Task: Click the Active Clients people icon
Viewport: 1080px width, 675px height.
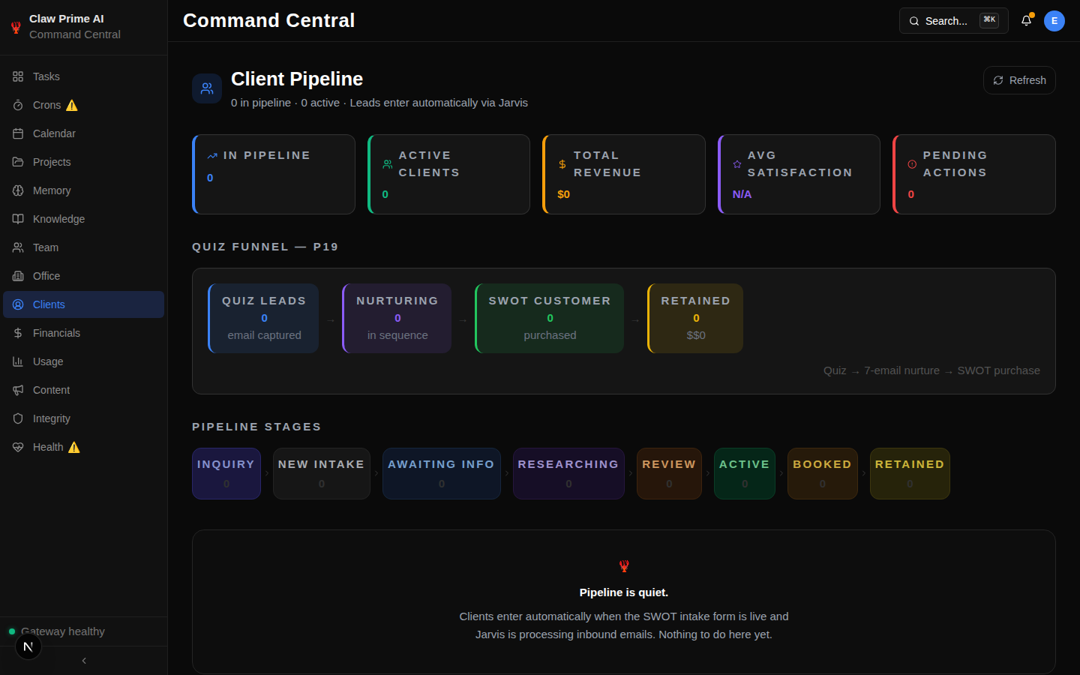Action: point(388,164)
